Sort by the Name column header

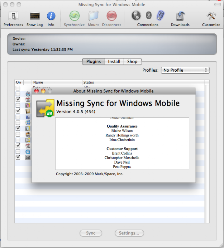click(x=57, y=82)
